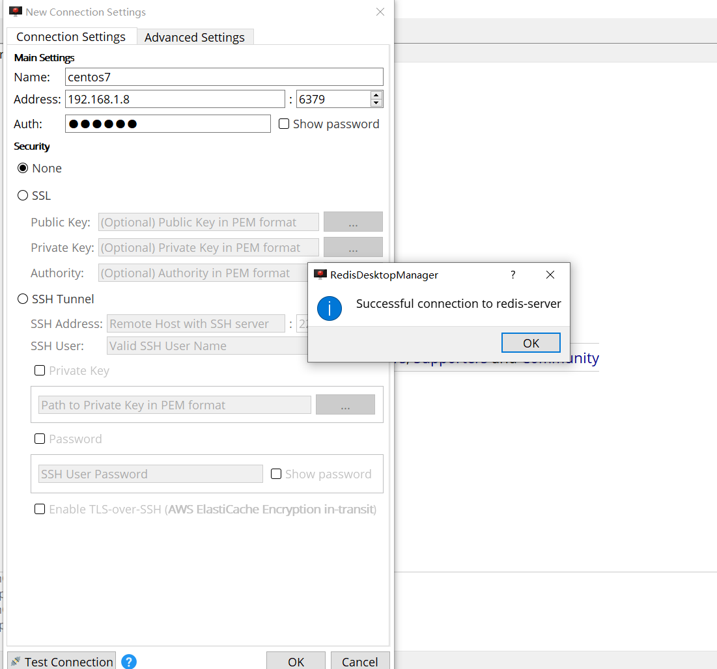717x669 pixels.
Task: Click Test Connection button
Action: click(62, 661)
